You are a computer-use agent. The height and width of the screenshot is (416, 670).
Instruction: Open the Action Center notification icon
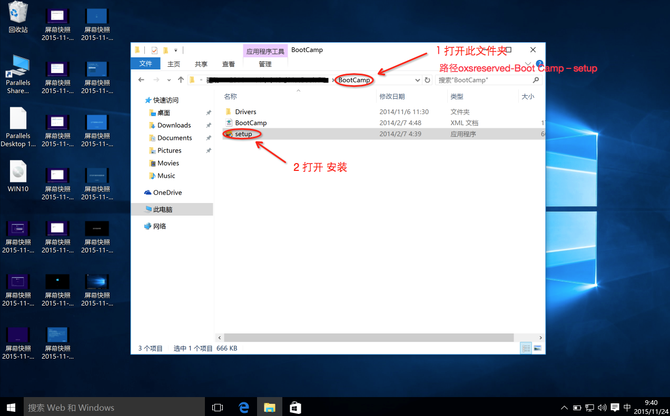click(x=615, y=408)
